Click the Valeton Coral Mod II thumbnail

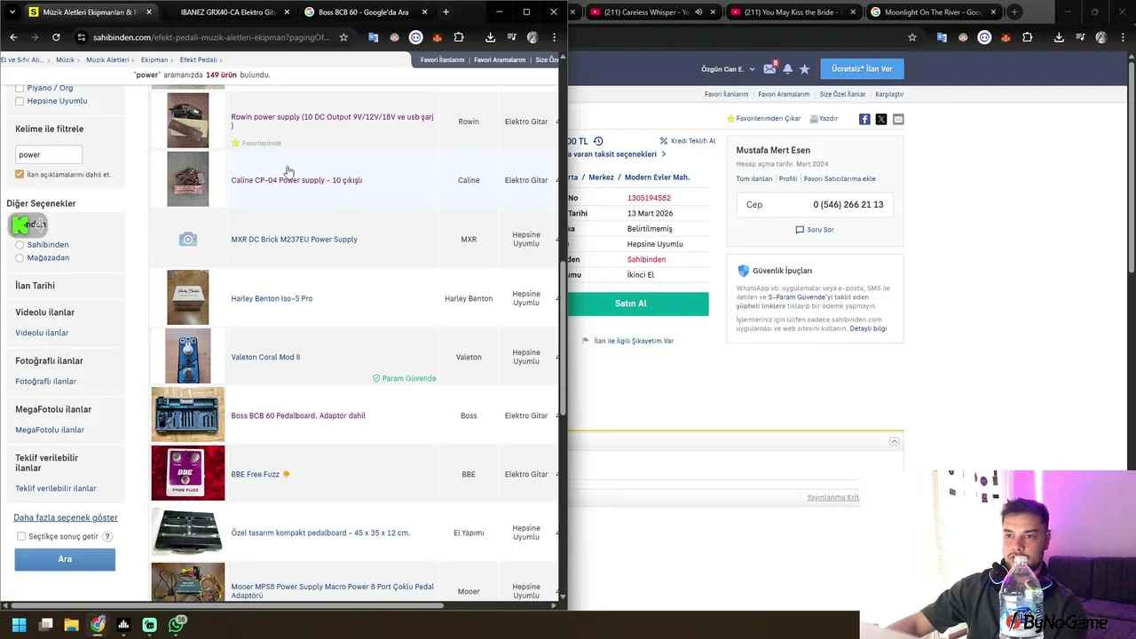tap(188, 357)
